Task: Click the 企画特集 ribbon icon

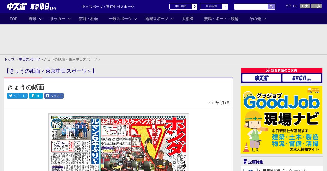Action: click(x=245, y=161)
